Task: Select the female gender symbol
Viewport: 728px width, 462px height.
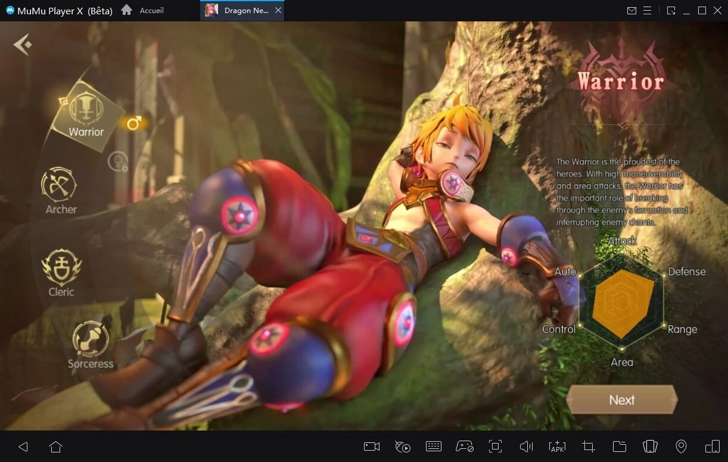Action: (x=117, y=161)
